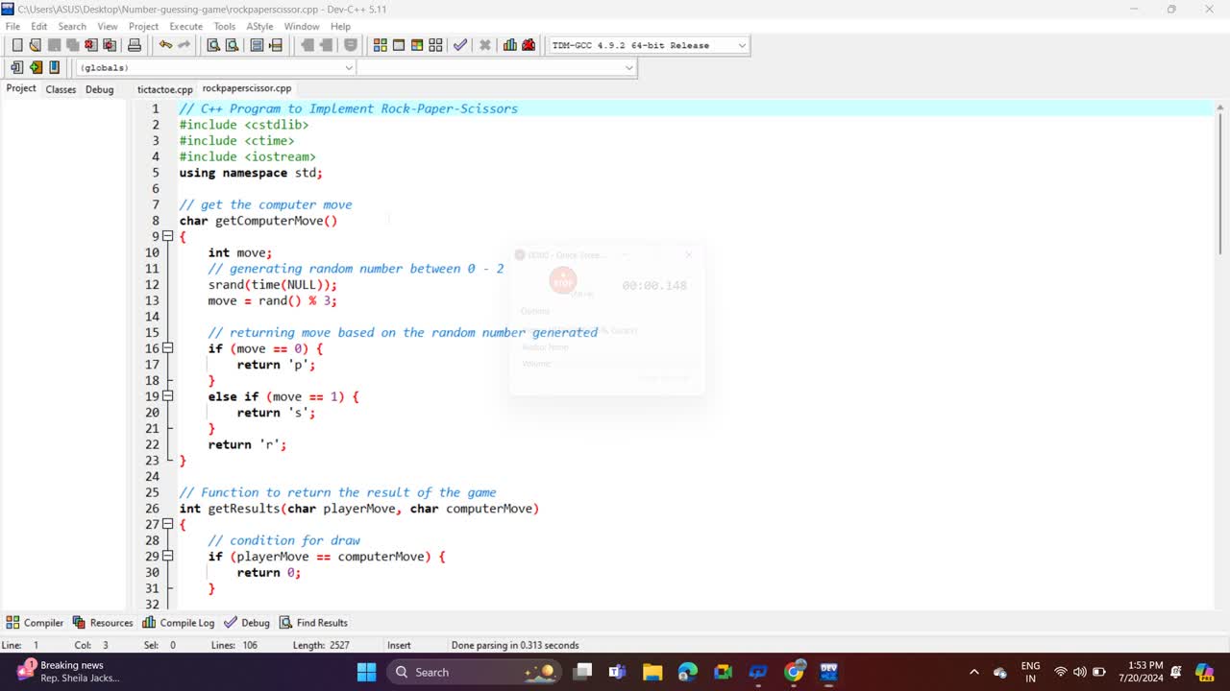
Task: Show the Classes browser tab
Action: pyautogui.click(x=61, y=89)
